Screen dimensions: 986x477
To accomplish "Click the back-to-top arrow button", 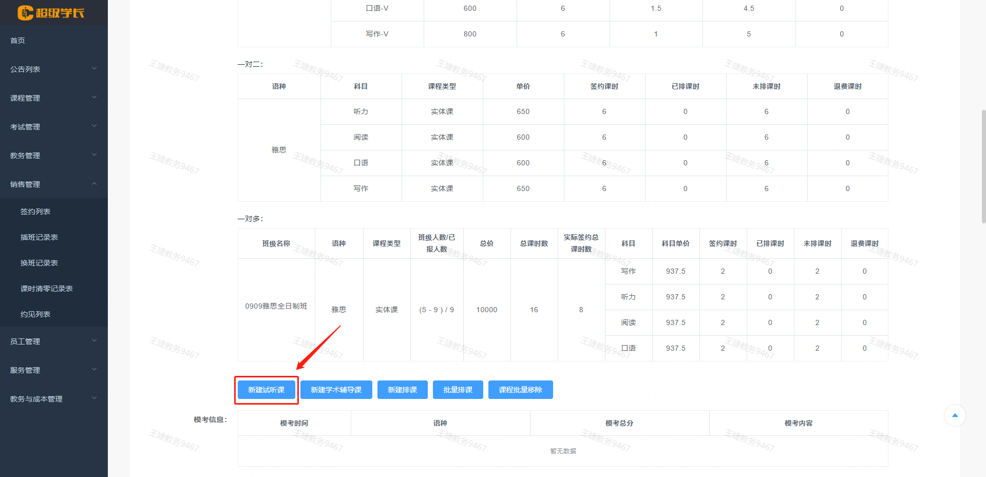I will click(955, 415).
